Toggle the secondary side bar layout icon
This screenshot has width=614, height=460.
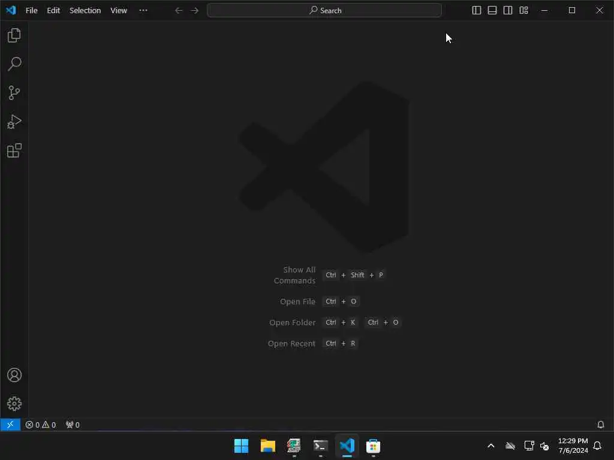(508, 11)
